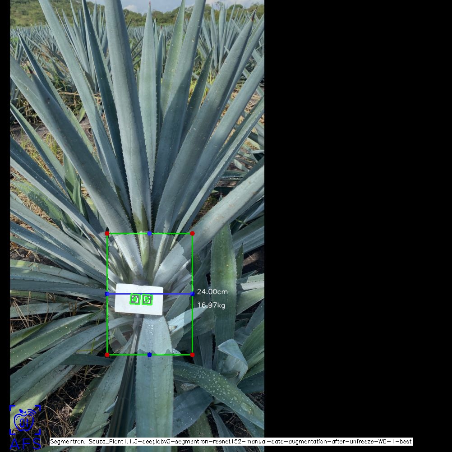Viewport: 452px width, 452px height.
Task: Select the "24.00cm" width measurement label
Action: pyautogui.click(x=212, y=292)
